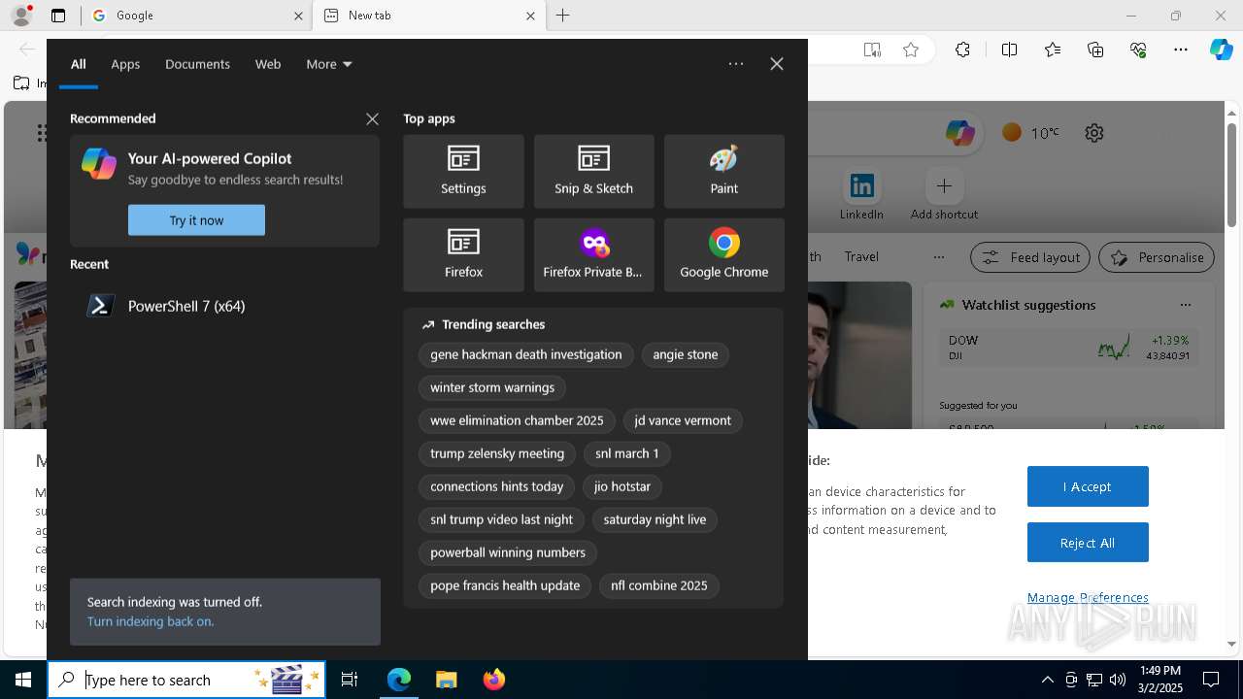Search saturday night live
1243x699 pixels.
click(655, 519)
